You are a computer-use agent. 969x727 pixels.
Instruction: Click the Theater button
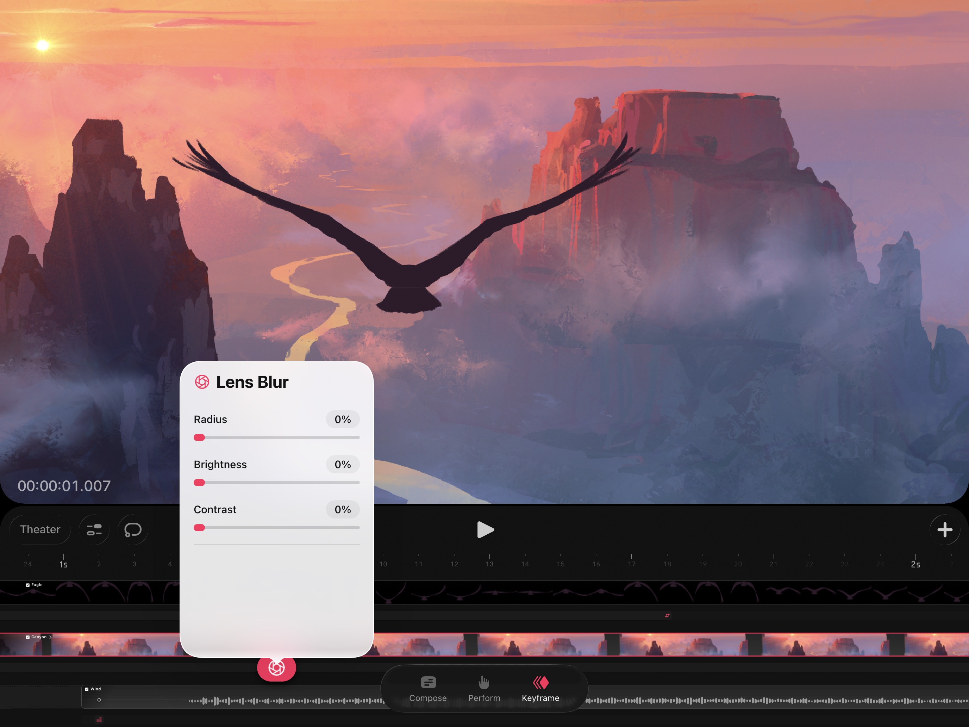coord(40,530)
